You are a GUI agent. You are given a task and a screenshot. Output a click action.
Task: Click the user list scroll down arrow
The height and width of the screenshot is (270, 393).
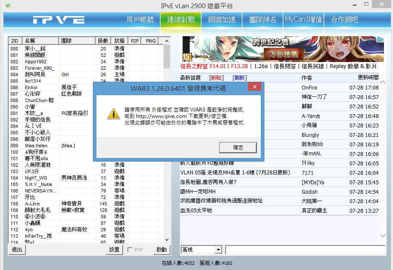[167, 240]
